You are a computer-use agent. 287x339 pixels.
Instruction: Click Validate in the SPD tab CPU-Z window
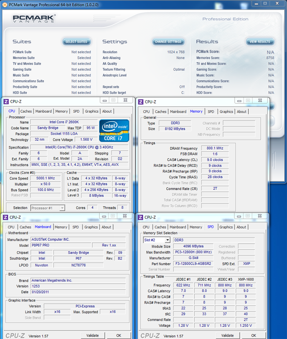point(228,335)
